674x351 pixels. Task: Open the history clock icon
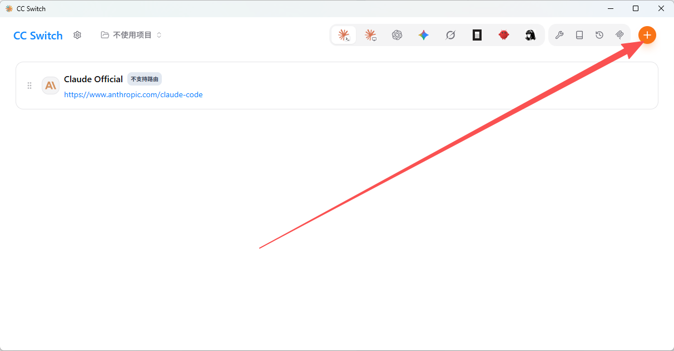(x=599, y=35)
